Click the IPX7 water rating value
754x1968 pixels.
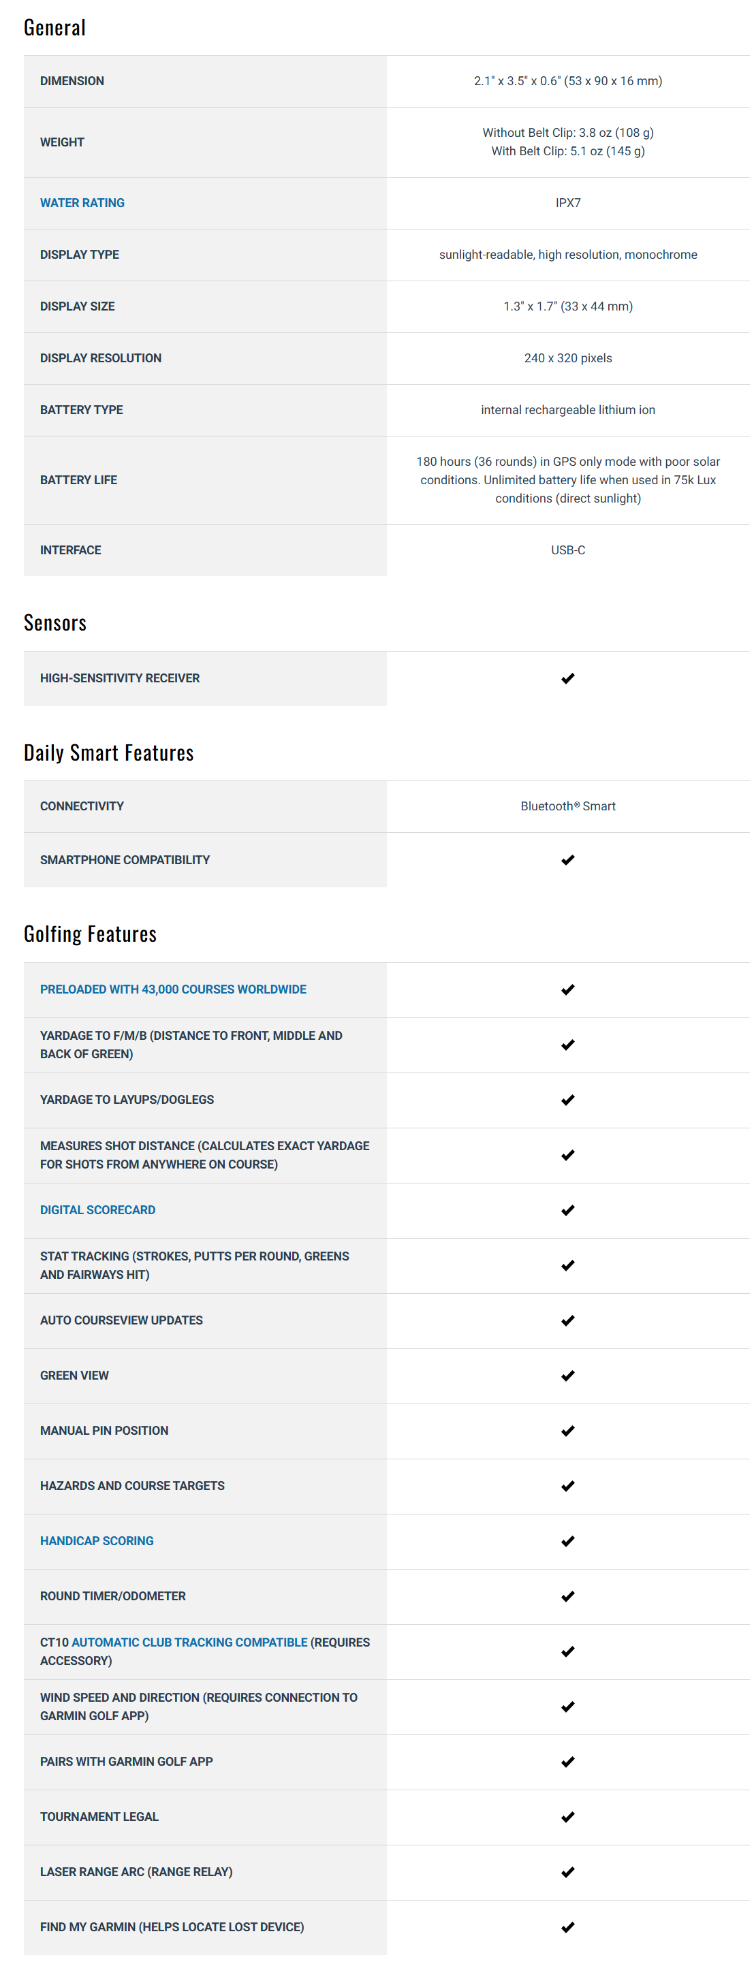coord(567,202)
